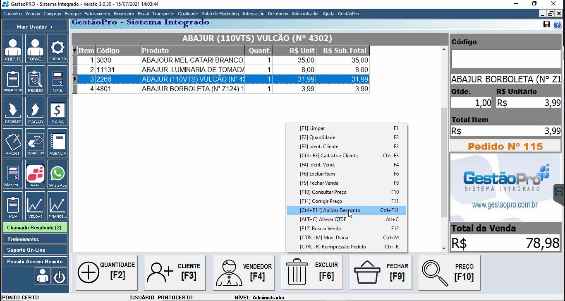The image size is (565, 301).
Task: Launch GiroPro from the sidebar
Action: click(x=35, y=174)
